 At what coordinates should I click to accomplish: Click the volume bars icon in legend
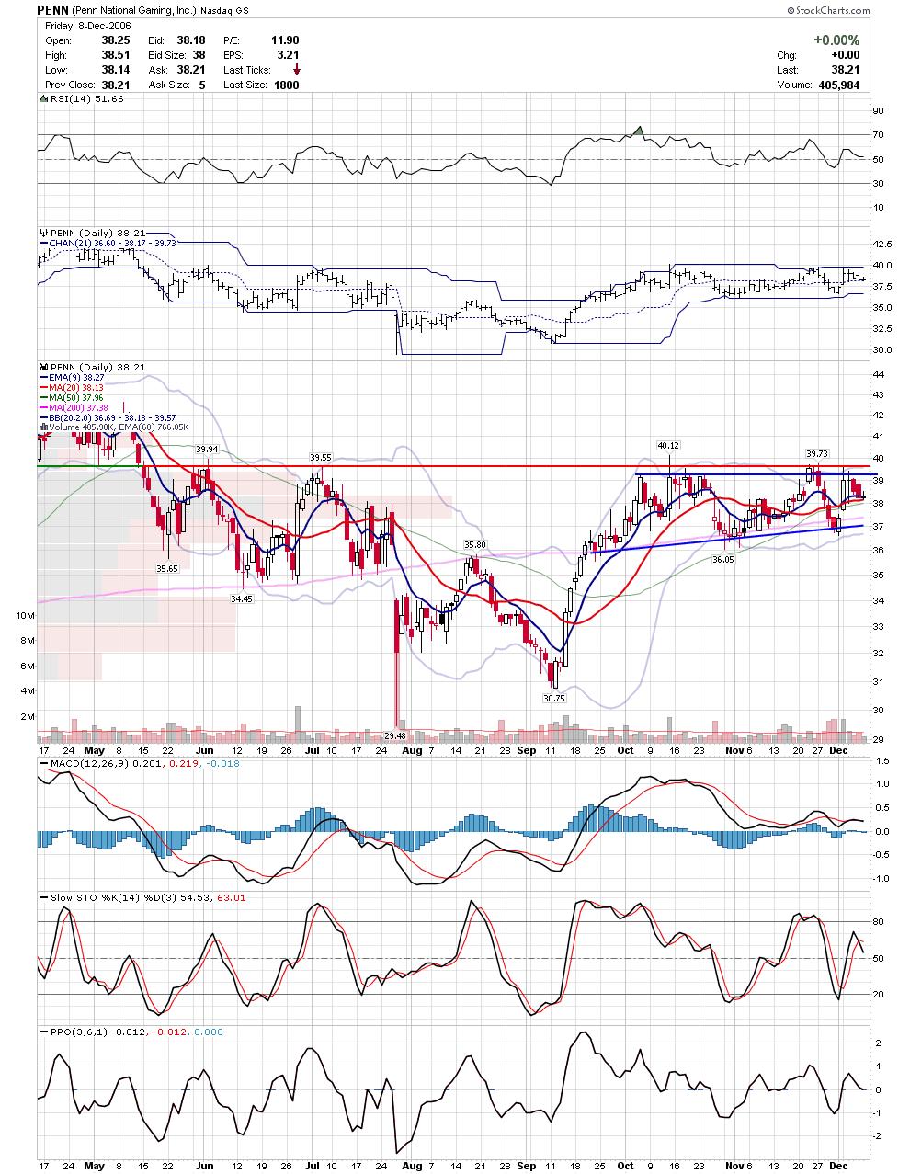41,427
